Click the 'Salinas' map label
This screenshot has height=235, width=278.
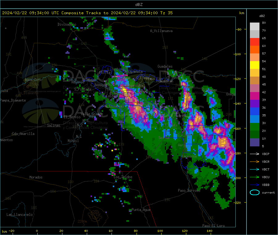click(53, 125)
